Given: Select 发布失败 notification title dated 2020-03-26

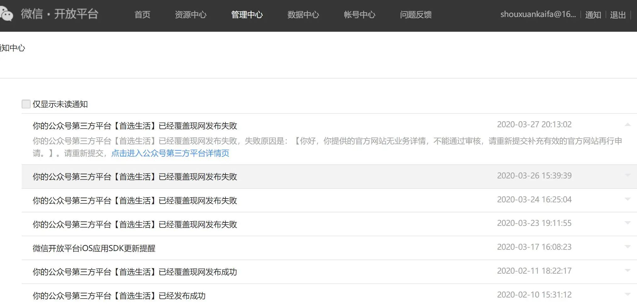Looking at the screenshot, I should click(x=135, y=177).
